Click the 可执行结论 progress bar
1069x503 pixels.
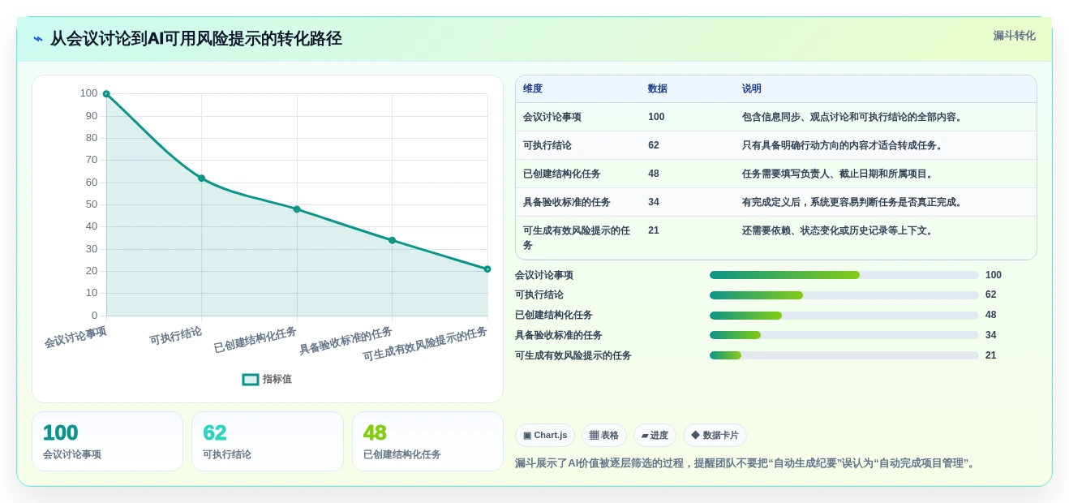tap(844, 295)
